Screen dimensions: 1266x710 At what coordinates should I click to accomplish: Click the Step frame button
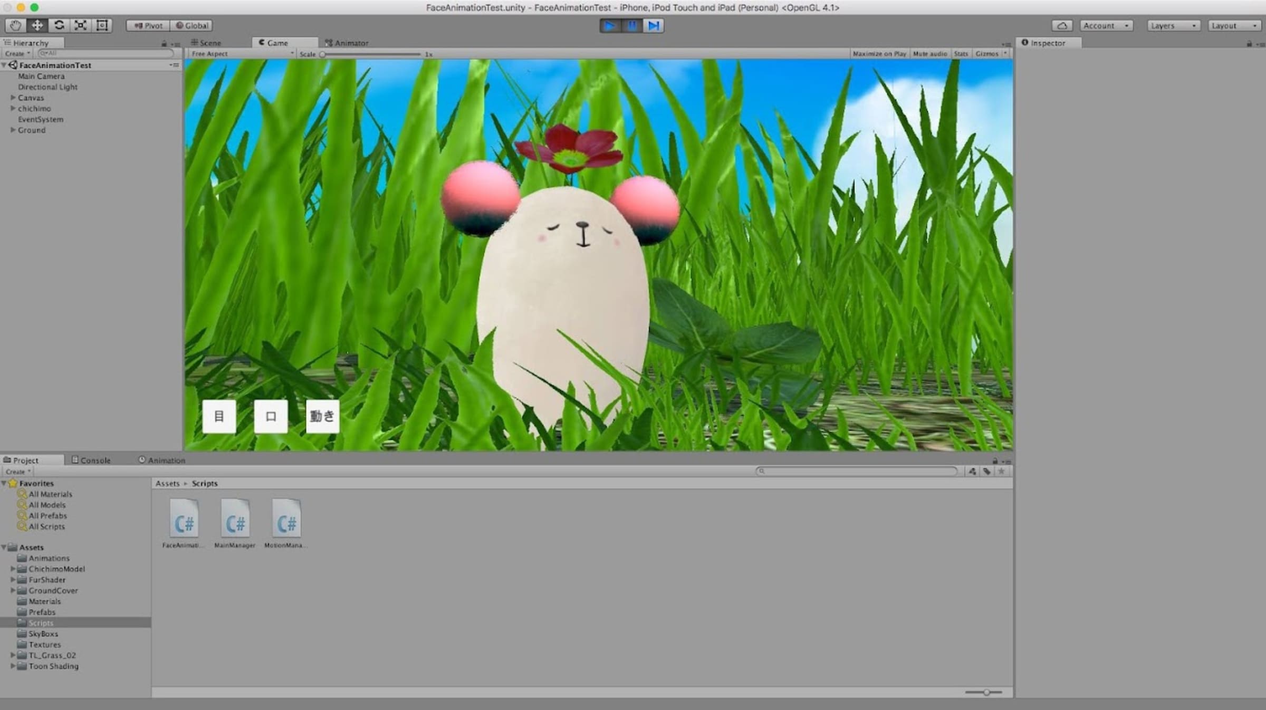(x=654, y=25)
